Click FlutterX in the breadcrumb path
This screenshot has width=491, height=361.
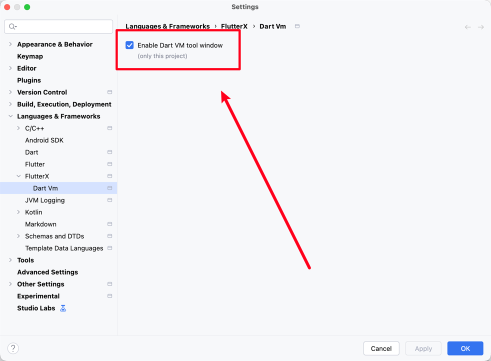(234, 26)
